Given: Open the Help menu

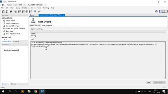Looking at the screenshot, I should click(52, 8).
